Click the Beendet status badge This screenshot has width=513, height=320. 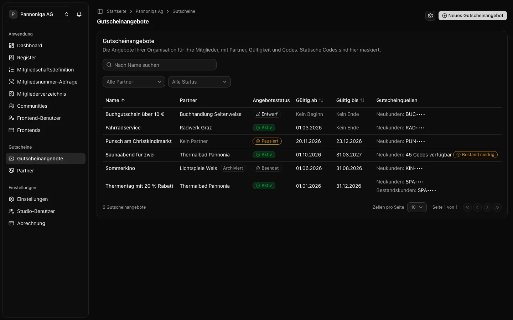[x=267, y=168]
